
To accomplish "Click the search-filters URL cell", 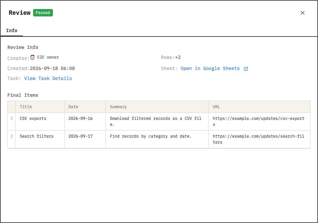I will tap(259, 139).
